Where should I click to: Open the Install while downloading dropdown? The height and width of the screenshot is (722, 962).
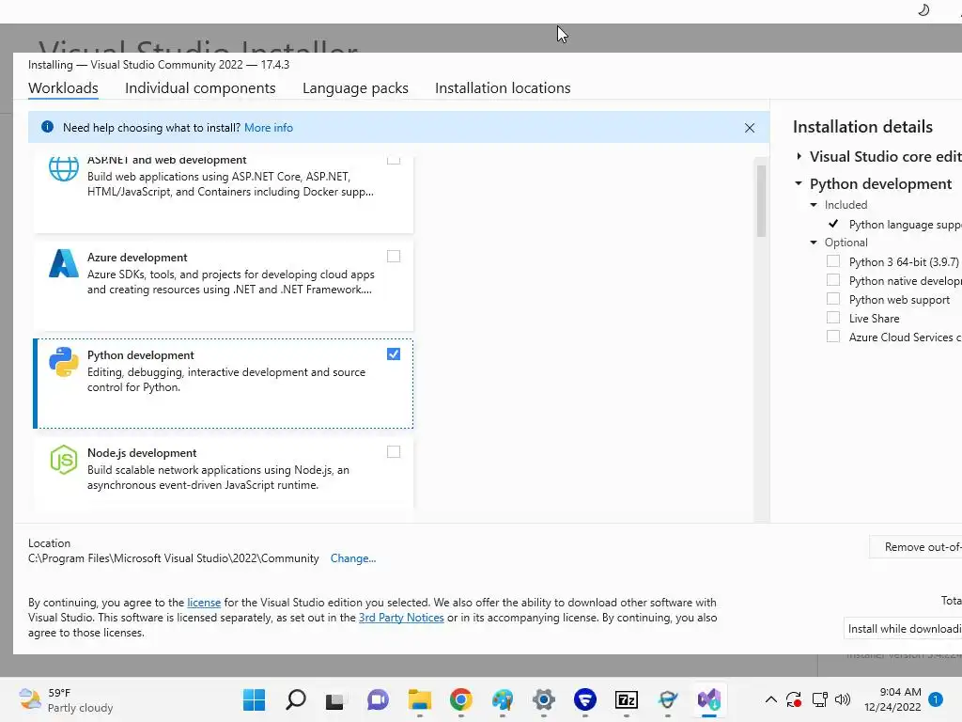(x=903, y=629)
